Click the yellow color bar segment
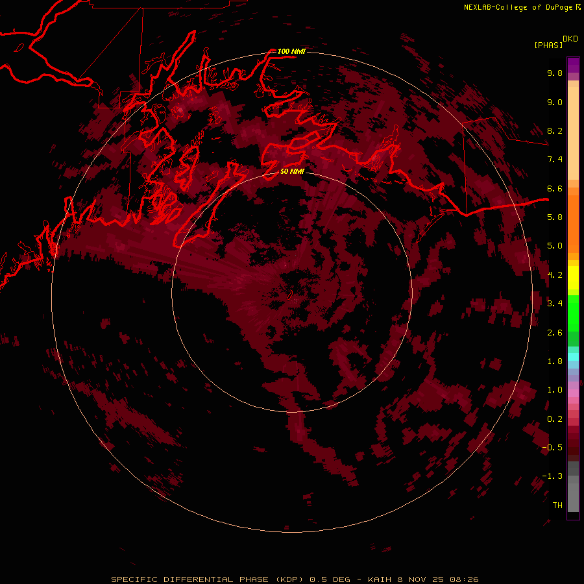Image resolution: width=584 pixels, height=584 pixels. point(573,278)
